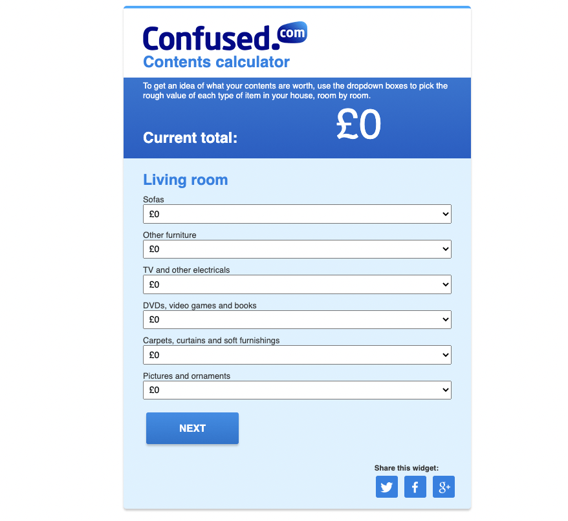
Task: Open TV and other electricals dropdown
Action: click(297, 284)
